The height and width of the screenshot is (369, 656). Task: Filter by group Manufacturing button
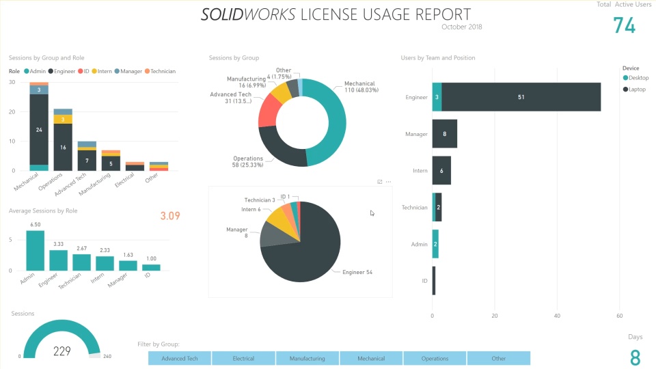click(x=307, y=358)
